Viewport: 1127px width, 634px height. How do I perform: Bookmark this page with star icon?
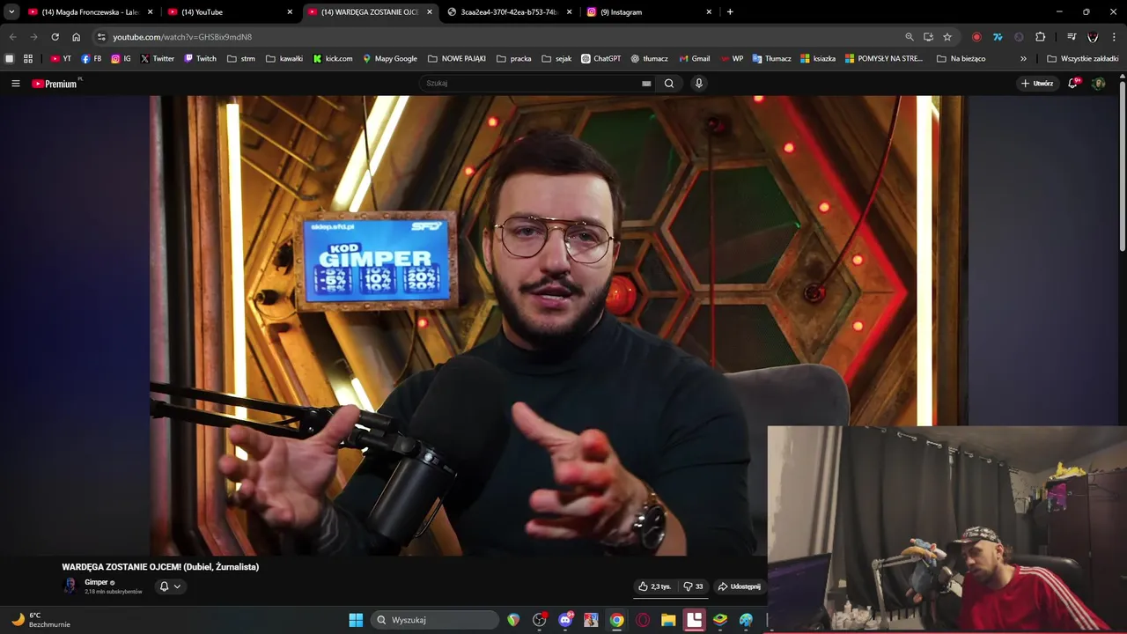click(947, 37)
